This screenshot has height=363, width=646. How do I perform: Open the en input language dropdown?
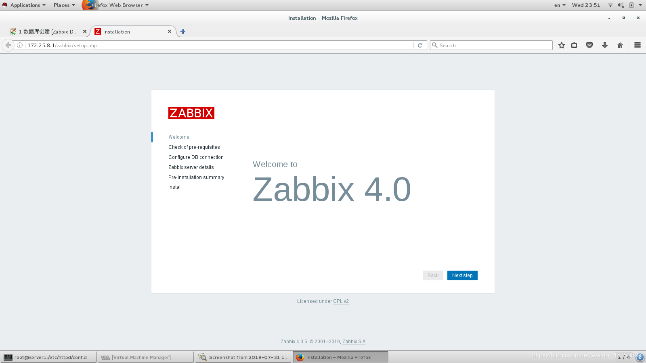[x=560, y=5]
